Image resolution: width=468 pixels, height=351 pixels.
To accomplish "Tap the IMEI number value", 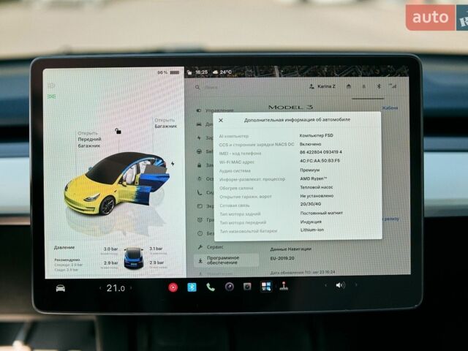I will [x=321, y=152].
